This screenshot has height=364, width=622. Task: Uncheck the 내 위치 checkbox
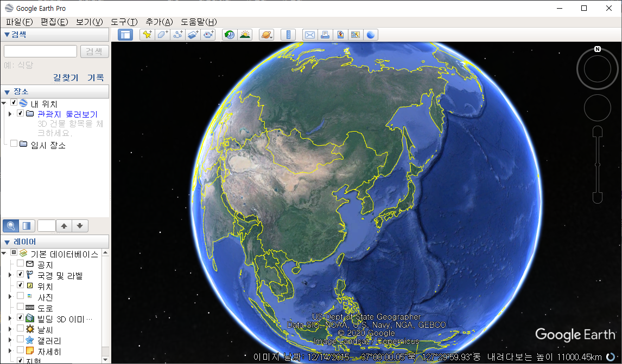14,102
